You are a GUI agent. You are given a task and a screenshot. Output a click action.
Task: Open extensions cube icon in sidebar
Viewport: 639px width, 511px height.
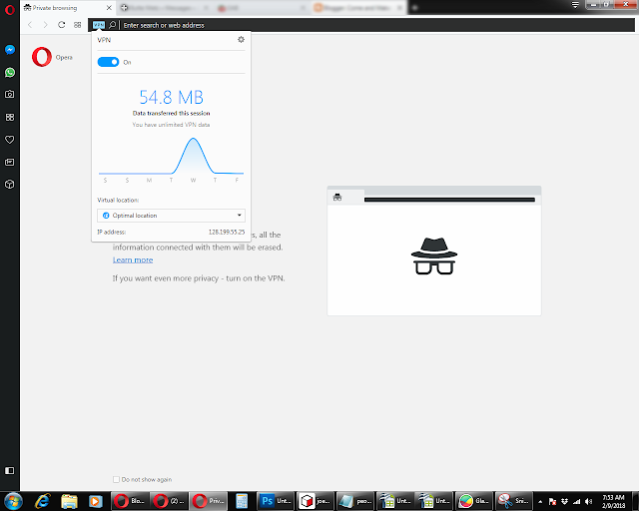[x=10, y=185]
